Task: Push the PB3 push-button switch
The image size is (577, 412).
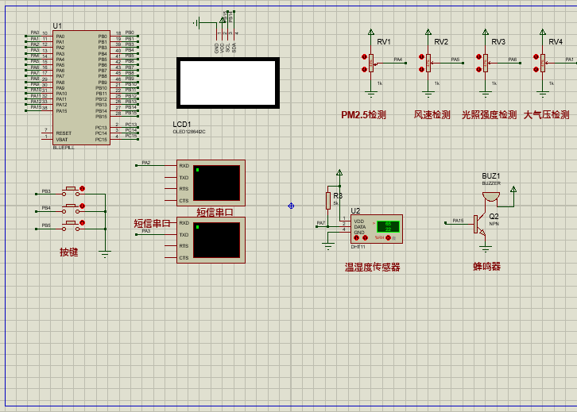Action: (71, 191)
